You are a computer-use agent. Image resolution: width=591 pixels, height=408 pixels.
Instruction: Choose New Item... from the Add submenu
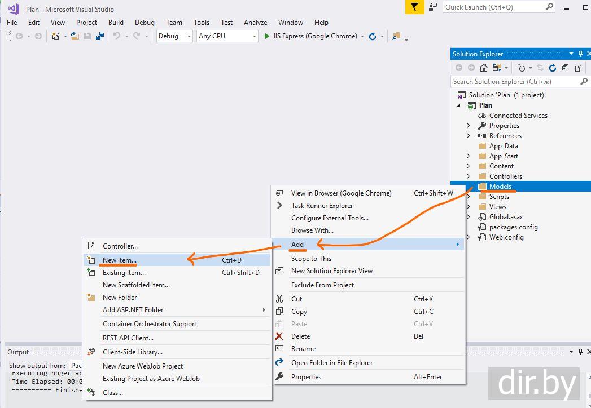[120, 260]
